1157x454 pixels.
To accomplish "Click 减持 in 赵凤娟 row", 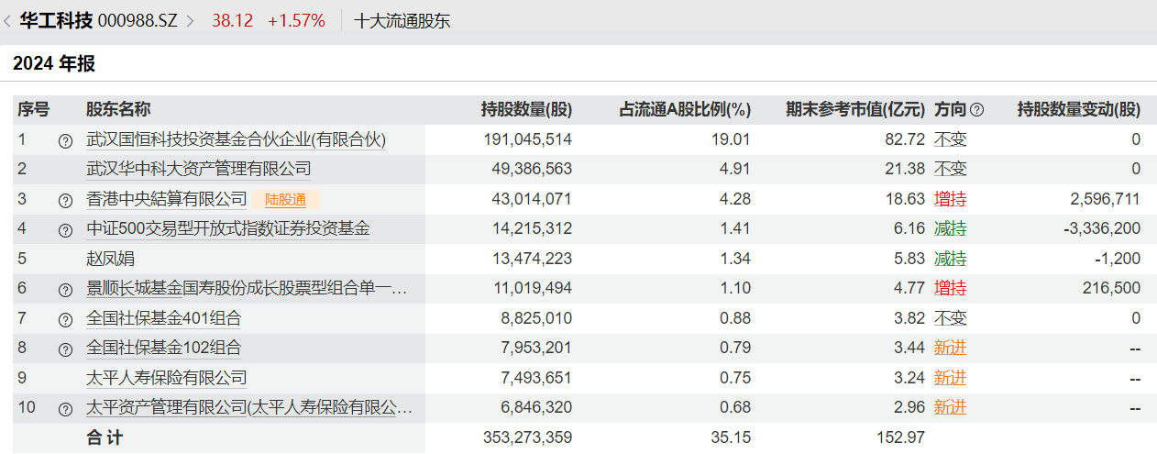I will point(950,259).
